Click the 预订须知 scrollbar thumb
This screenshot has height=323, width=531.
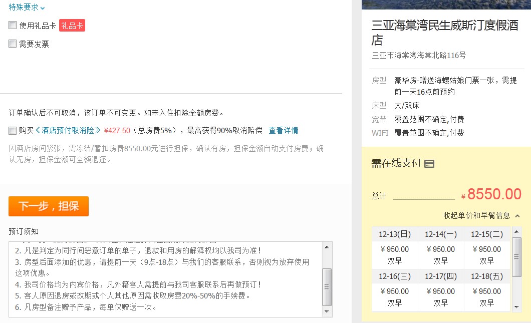click(327, 286)
